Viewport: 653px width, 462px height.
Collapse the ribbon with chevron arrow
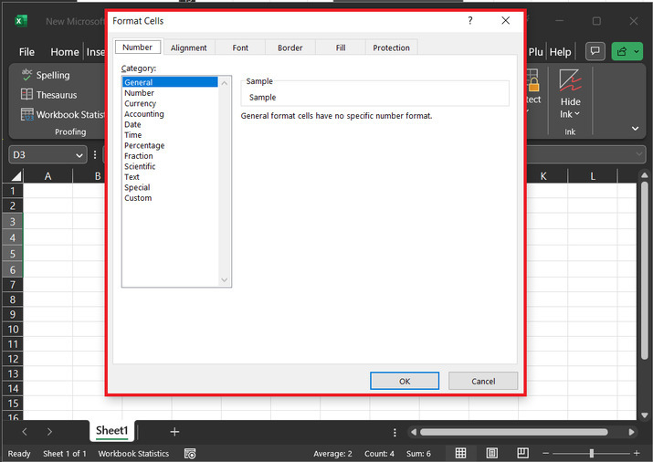[x=635, y=130]
